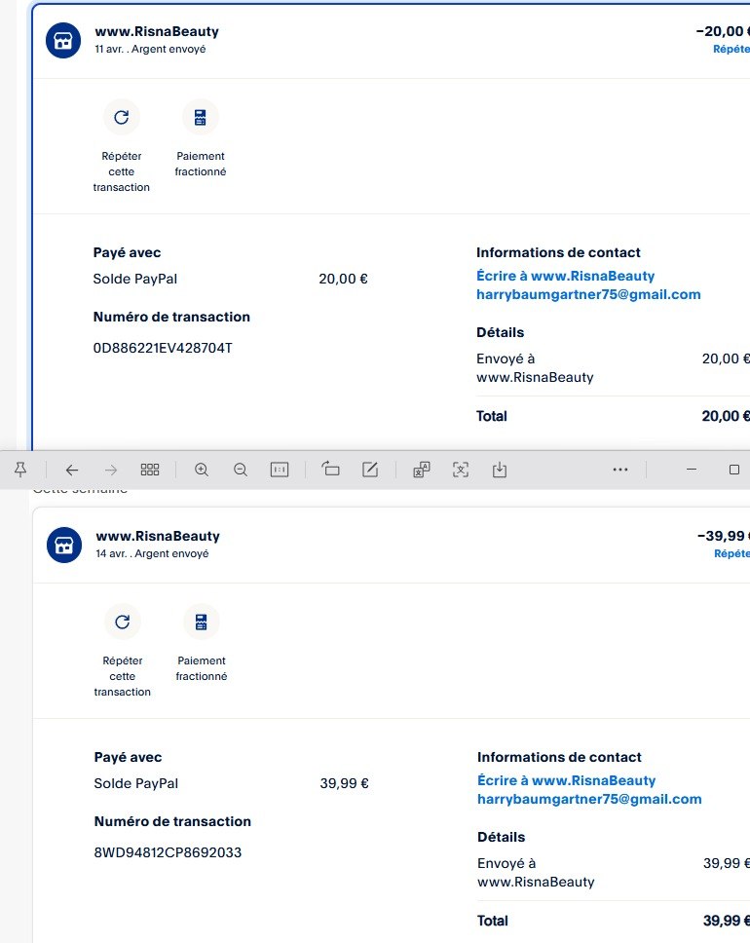Open the three-dots more options menu
Screen dimensions: 750x943
tap(620, 470)
